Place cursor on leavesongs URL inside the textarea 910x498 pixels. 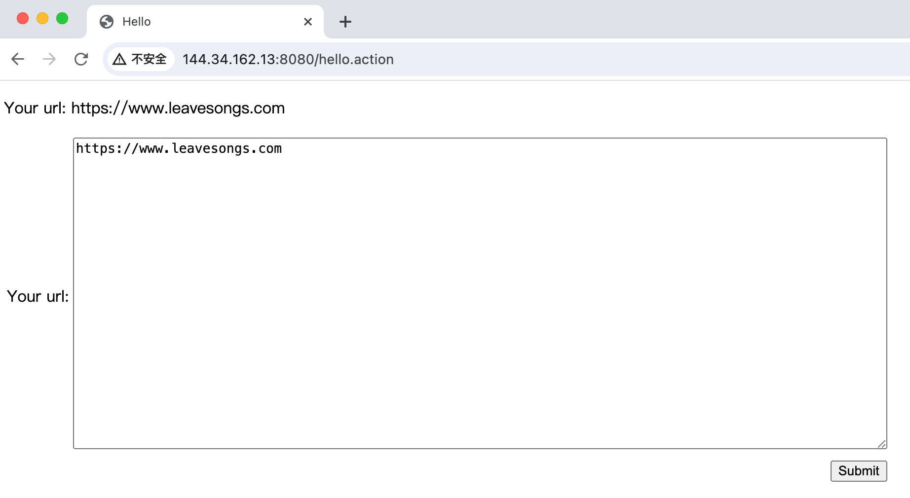[x=179, y=148]
